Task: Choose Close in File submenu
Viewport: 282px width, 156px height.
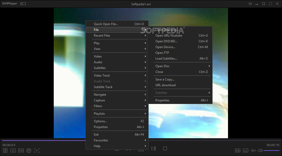Action: pos(180,72)
